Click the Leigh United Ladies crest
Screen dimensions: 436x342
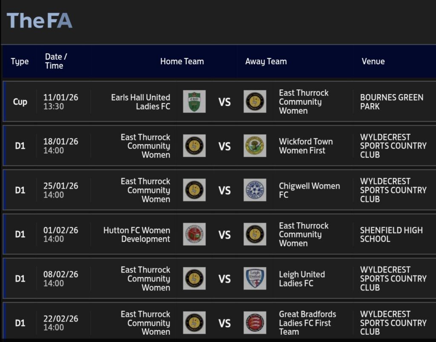coord(255,279)
